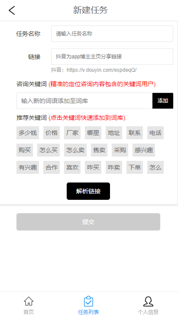The height and width of the screenshot is (317, 178).
Task: Choose the 合作 keyword tag
Action: 52,167
